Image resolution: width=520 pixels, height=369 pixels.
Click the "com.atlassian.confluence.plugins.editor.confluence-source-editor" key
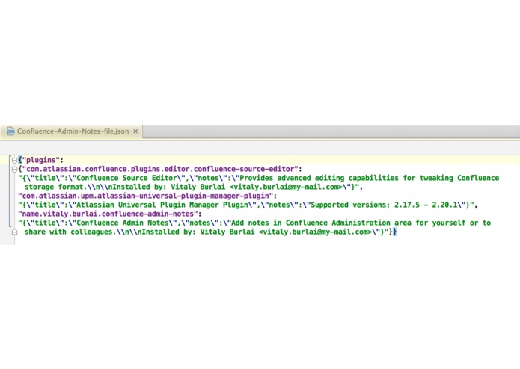pyautogui.click(x=160, y=169)
